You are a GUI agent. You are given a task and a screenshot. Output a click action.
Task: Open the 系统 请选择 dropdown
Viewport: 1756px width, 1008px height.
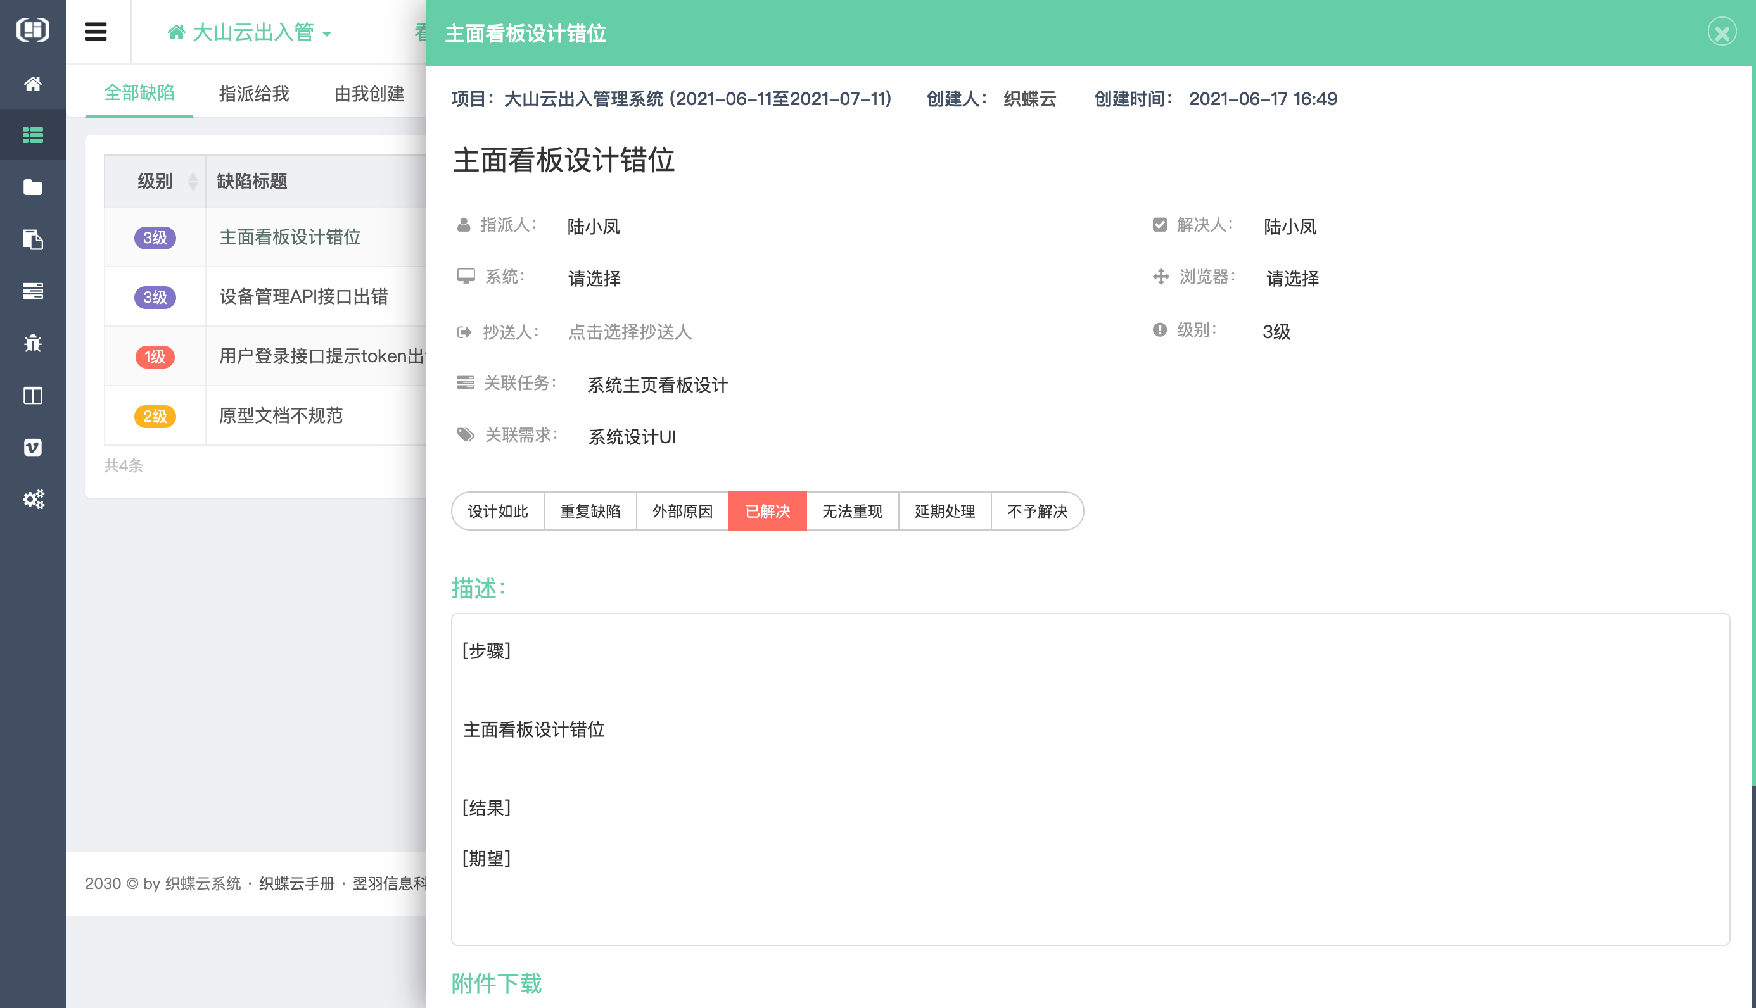[594, 279]
